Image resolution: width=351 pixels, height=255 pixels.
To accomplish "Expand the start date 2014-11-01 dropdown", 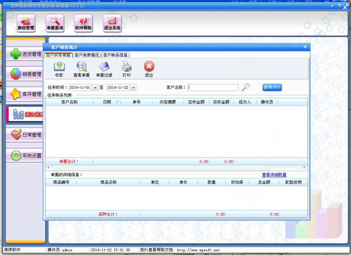I will pyautogui.click(x=95, y=87).
